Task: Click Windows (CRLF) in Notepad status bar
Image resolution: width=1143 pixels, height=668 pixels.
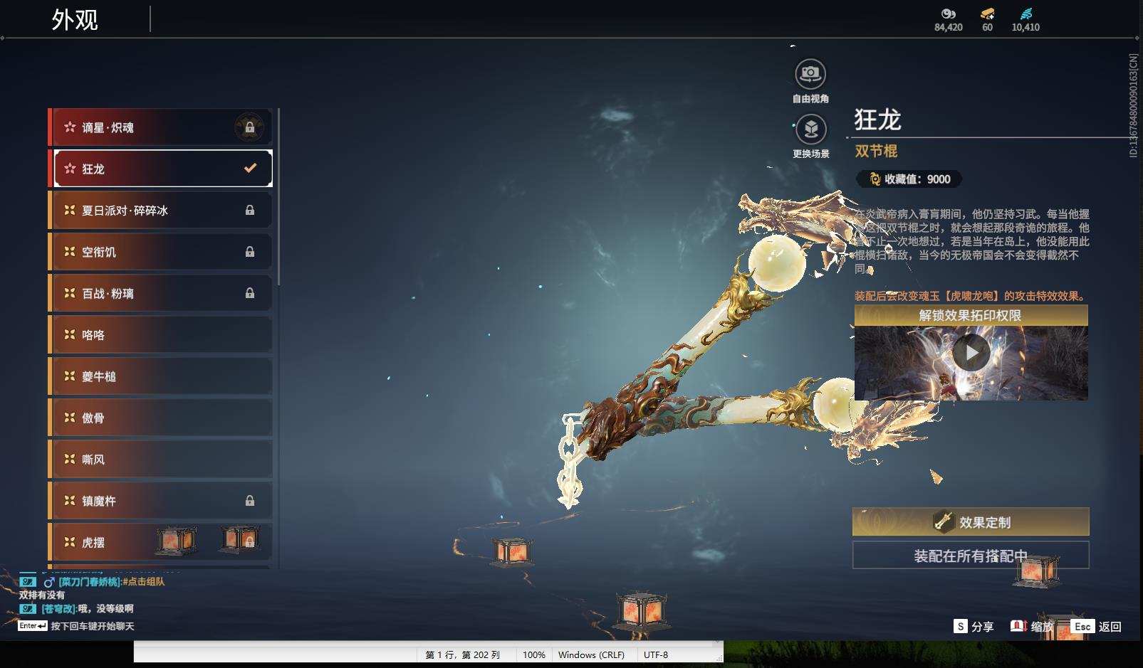Action: (591, 654)
